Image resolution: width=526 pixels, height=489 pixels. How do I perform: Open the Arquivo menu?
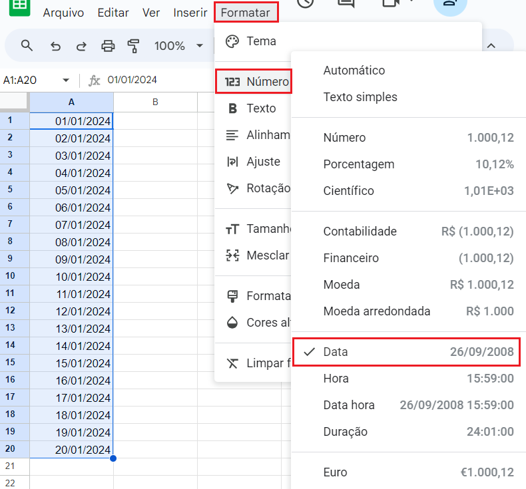[x=63, y=13]
